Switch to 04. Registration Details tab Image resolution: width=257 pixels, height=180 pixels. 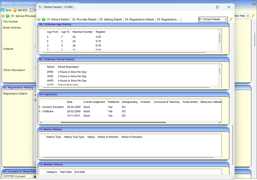click(140, 19)
